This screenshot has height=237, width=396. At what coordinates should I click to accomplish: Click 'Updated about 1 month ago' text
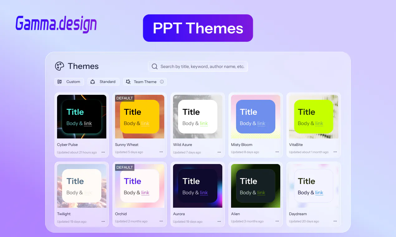(309, 152)
